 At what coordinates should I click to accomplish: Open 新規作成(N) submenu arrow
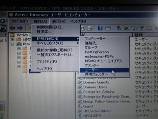[x=78, y=39]
